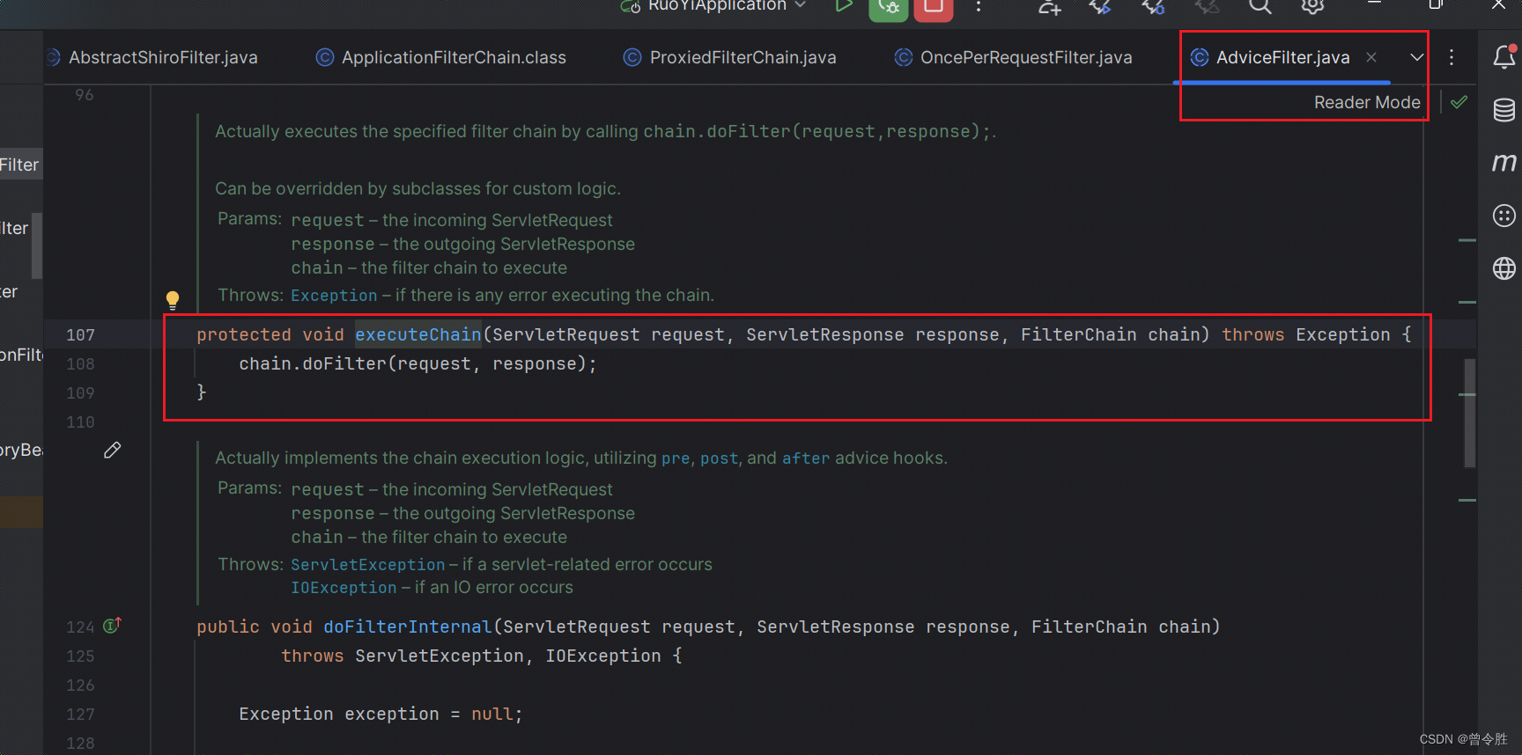1522x755 pixels.
Task: Click line number 108 in the gutter
Action: 80,363
